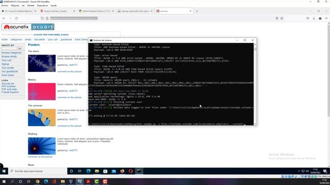Open the Adobe Acrobat icon in the host taskbar

[x=88, y=181]
